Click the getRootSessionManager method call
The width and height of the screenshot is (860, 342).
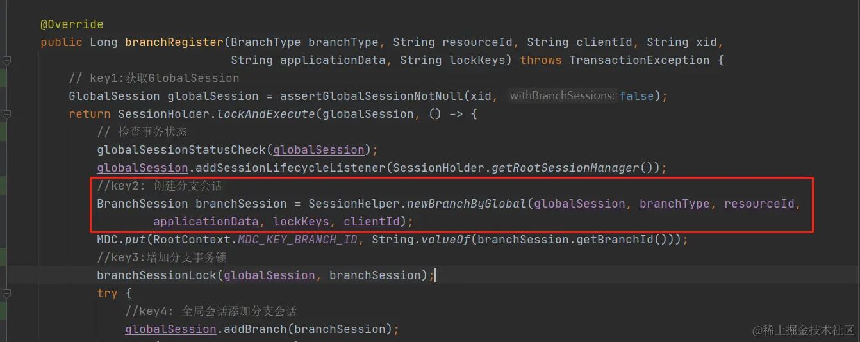pos(565,168)
